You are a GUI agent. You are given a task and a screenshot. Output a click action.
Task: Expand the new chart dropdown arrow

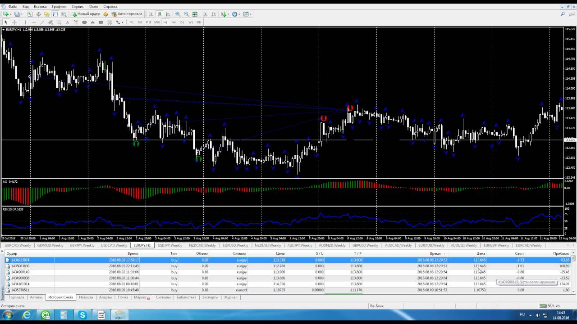click(x=11, y=14)
